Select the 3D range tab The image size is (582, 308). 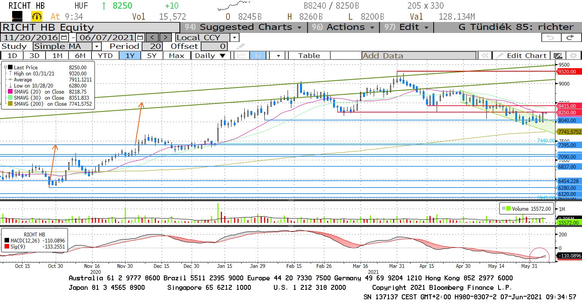point(35,56)
